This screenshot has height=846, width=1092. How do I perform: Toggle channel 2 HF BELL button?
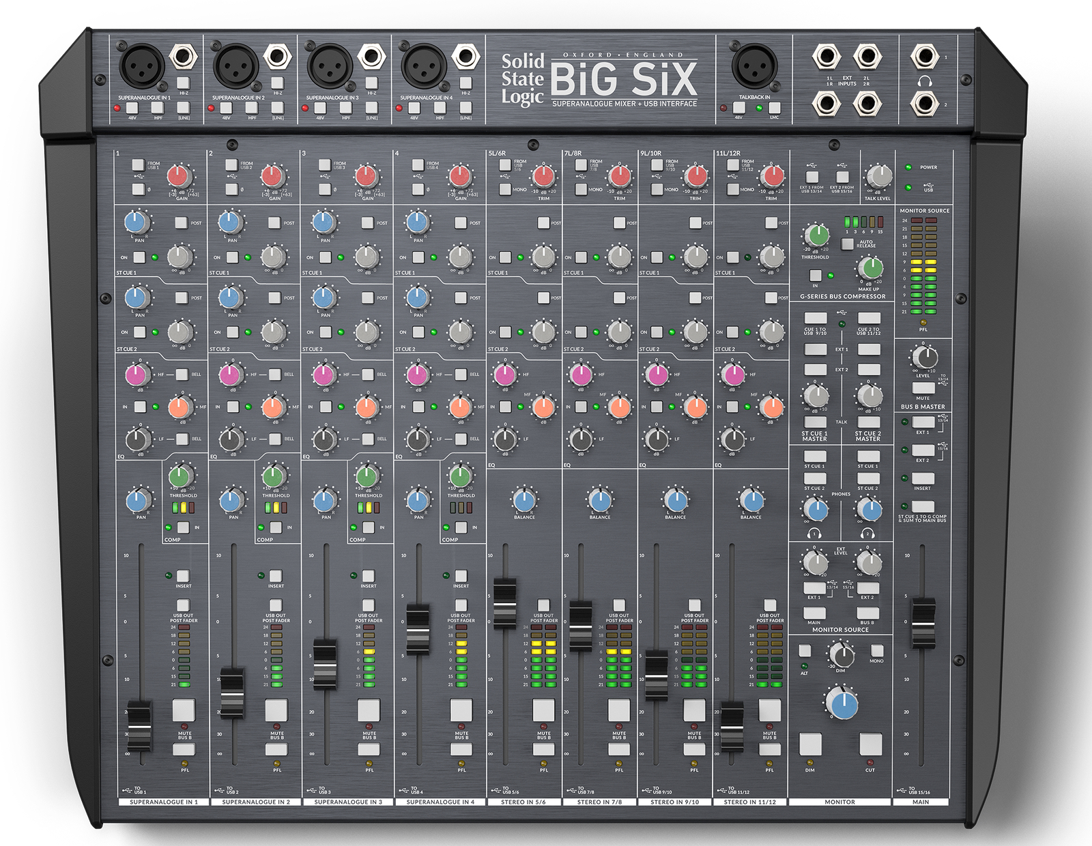[x=274, y=375]
